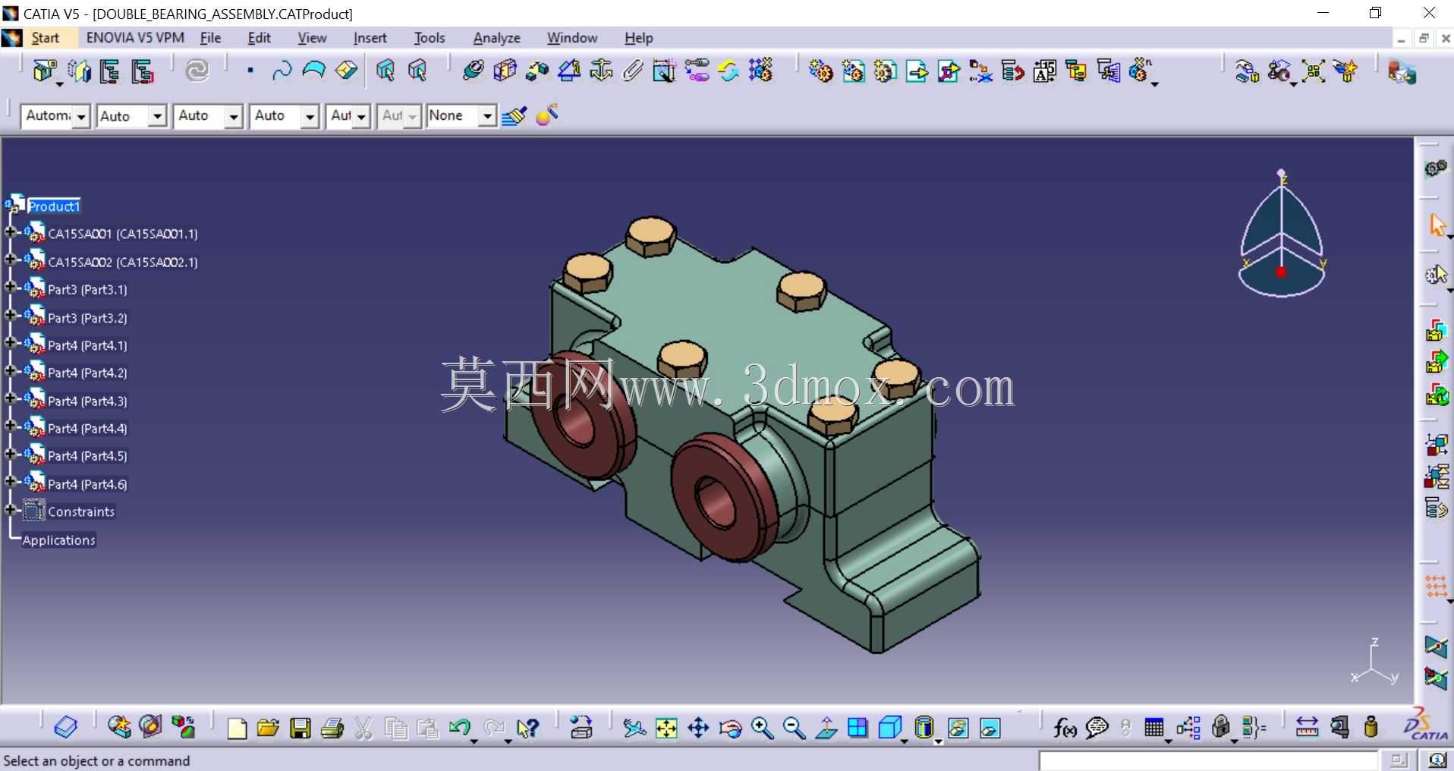Click the New Product toolbar icon
The height and width of the screenshot is (771, 1454).
tap(853, 71)
